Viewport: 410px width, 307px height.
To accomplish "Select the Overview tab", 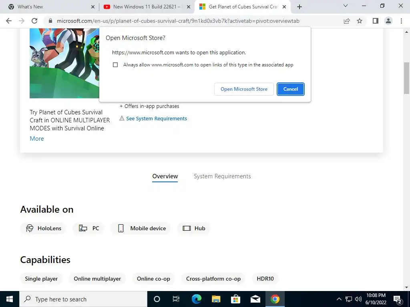I will click(x=165, y=176).
